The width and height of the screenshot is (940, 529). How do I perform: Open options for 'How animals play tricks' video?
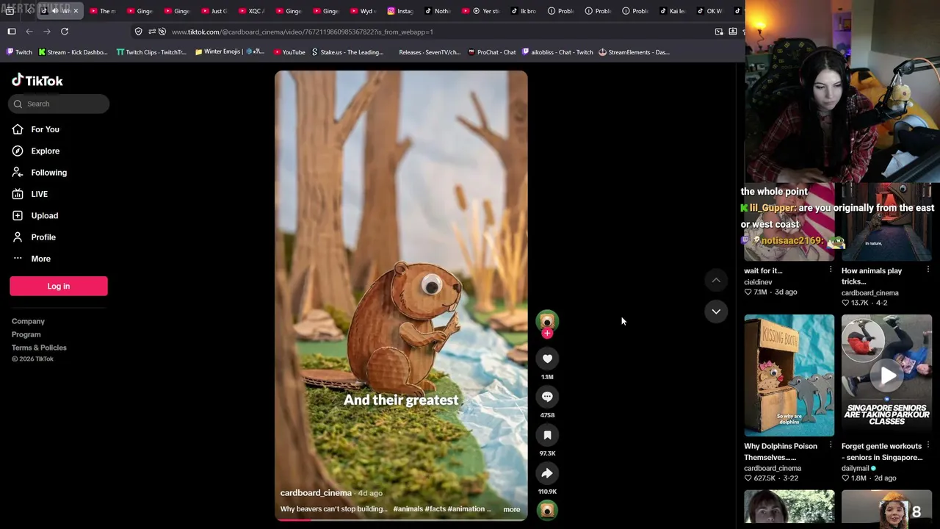pos(928,270)
